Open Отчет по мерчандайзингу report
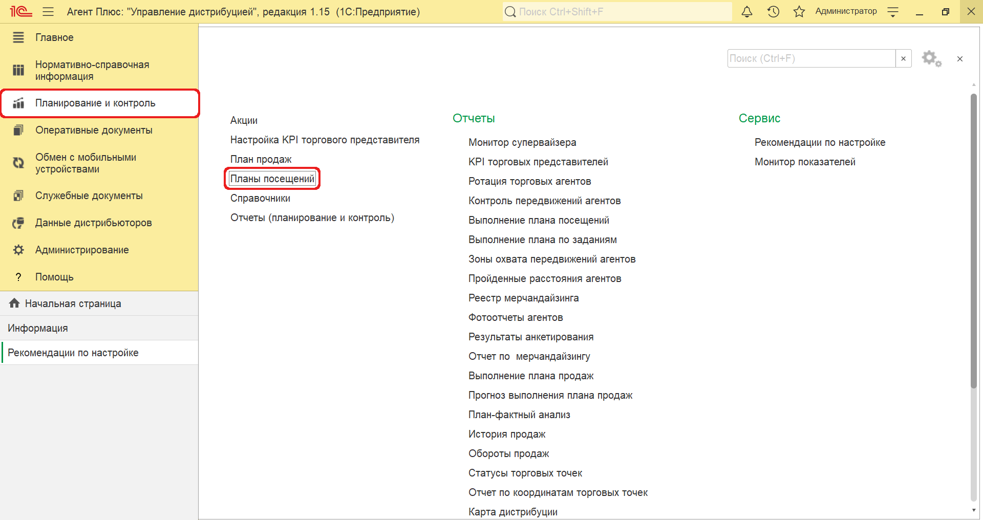This screenshot has height=520, width=983. [529, 356]
